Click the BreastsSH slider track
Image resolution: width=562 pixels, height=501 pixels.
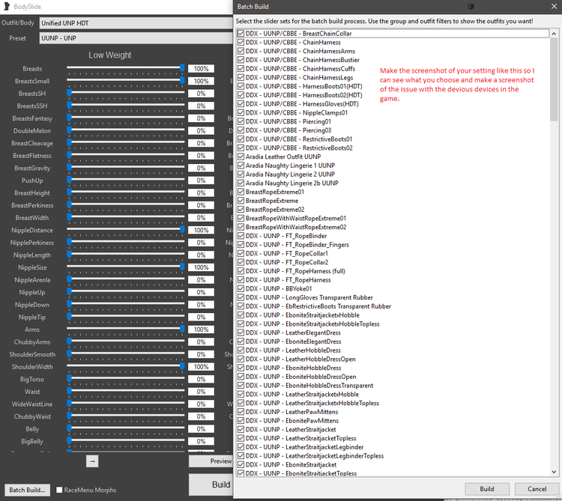pos(125,92)
